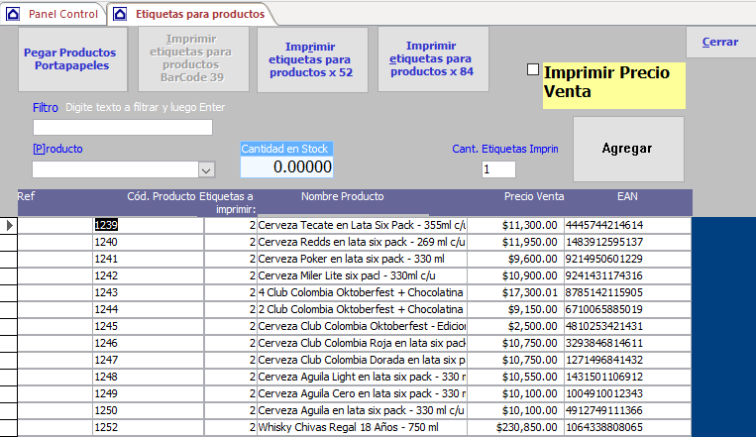The height and width of the screenshot is (437, 756).
Task: Print labels for productos x 84
Action: tap(433, 59)
